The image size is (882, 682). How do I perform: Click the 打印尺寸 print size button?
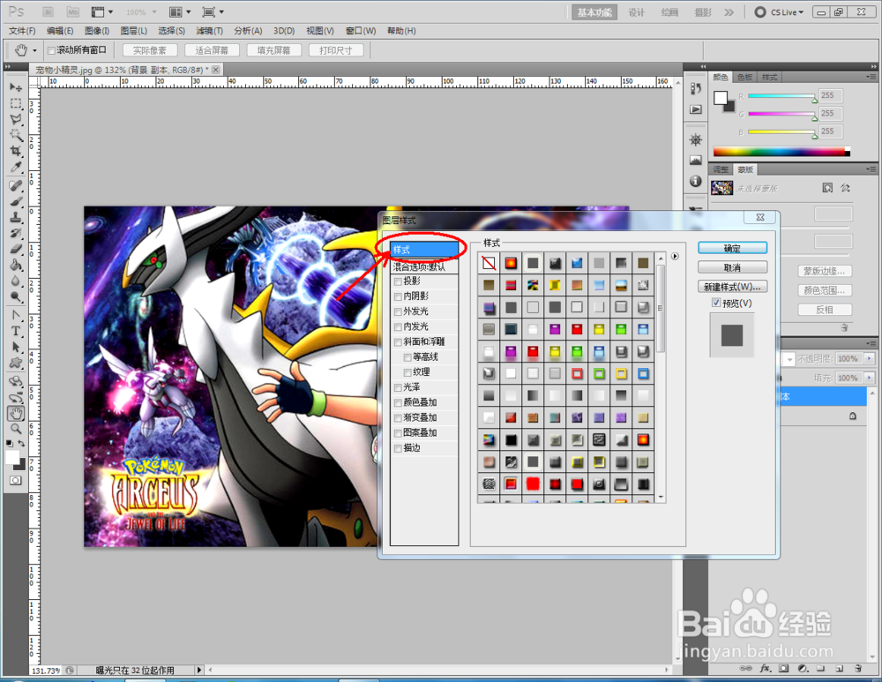click(336, 50)
